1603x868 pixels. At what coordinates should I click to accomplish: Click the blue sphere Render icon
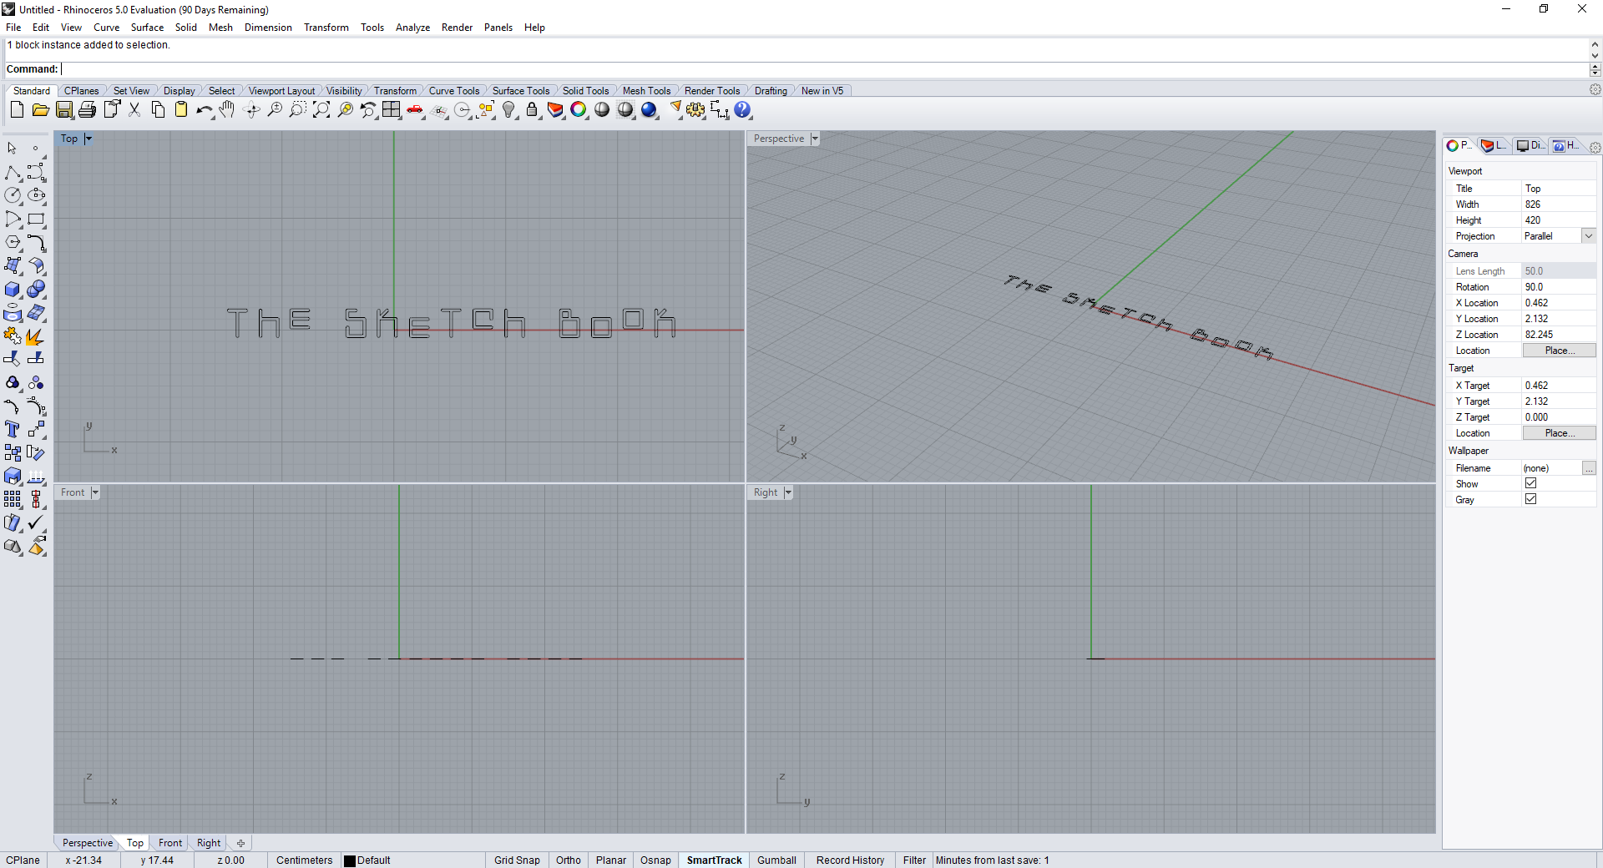coord(650,110)
